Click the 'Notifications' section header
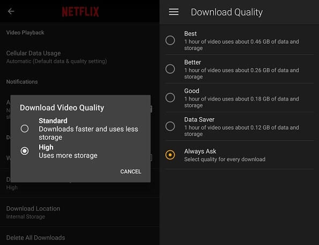The image size is (319, 245). coord(22,82)
